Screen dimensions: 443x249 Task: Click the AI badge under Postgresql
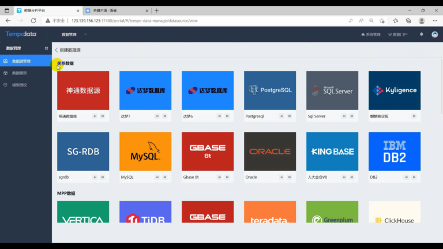(x=281, y=116)
